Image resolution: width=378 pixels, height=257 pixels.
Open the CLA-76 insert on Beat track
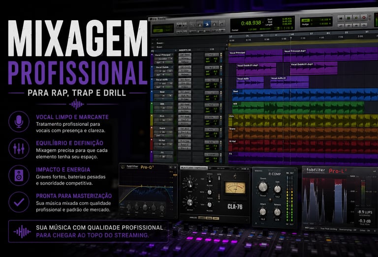pyautogui.click(x=185, y=95)
